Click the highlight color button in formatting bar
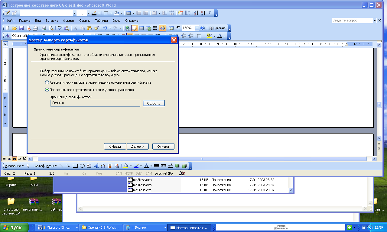Image resolution: width=387 pixels, height=232 pixels. (209, 36)
